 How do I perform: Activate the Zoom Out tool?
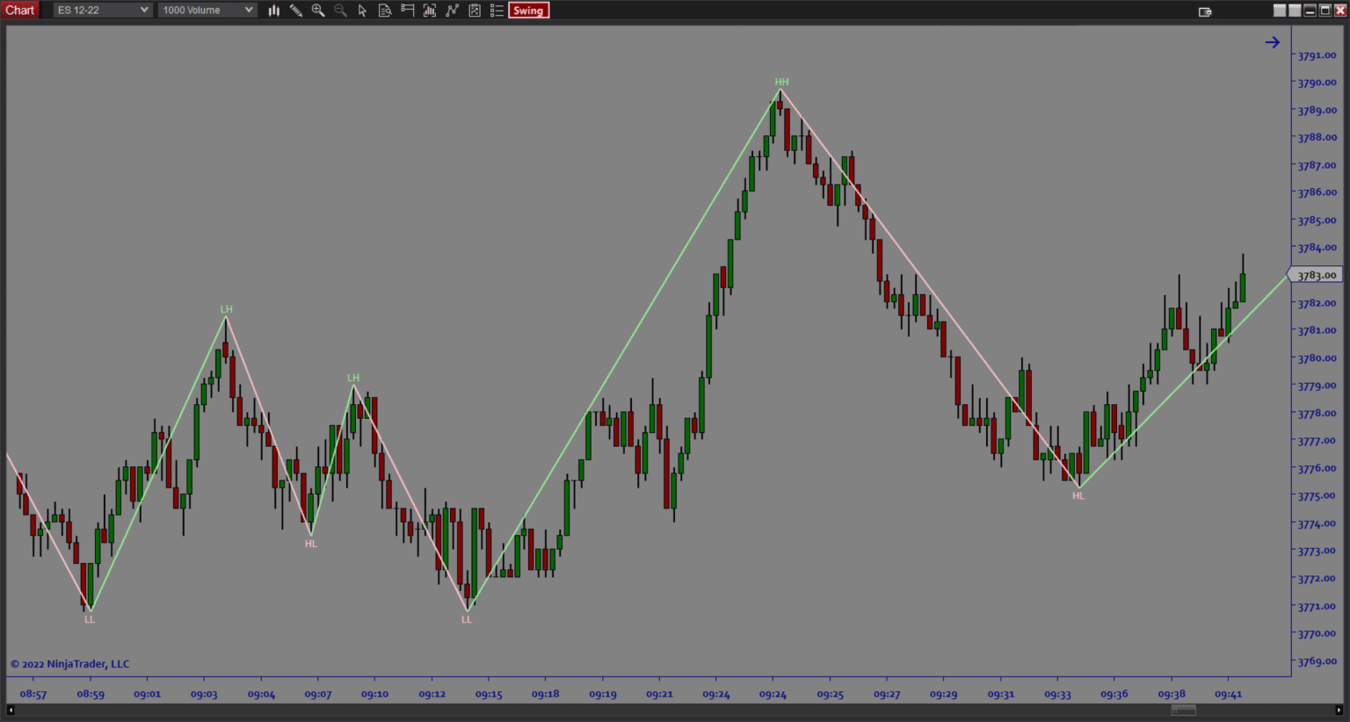coord(340,11)
